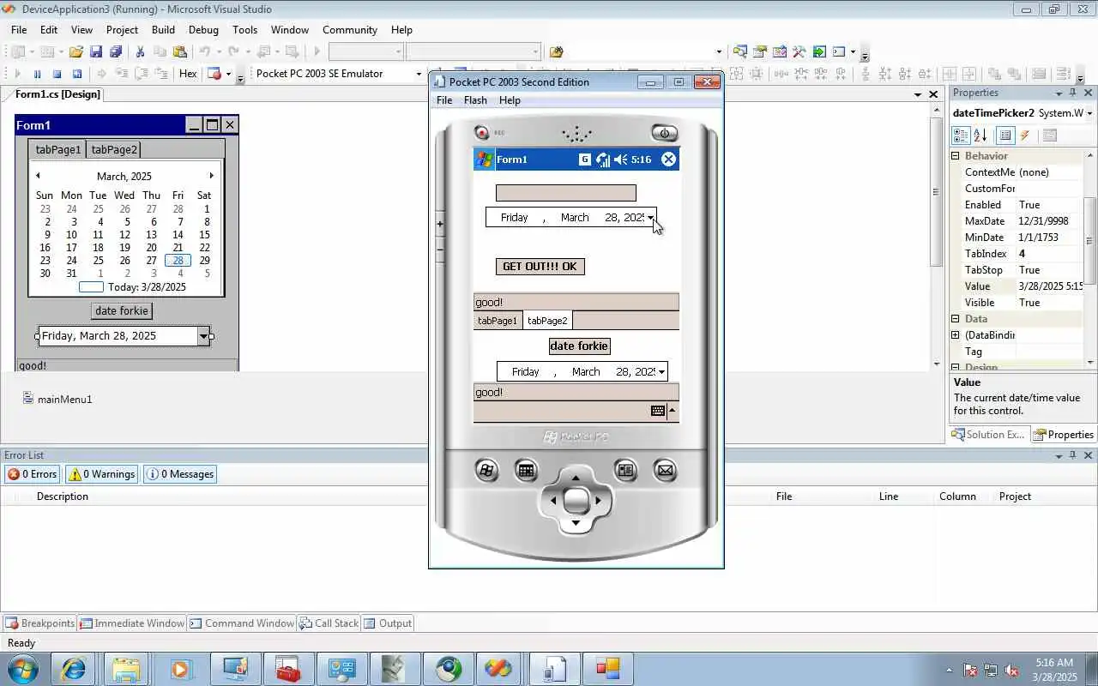Screen dimensions: 1098x686
Task: Open Properties Window via toolbar icon
Action: click(x=760, y=52)
